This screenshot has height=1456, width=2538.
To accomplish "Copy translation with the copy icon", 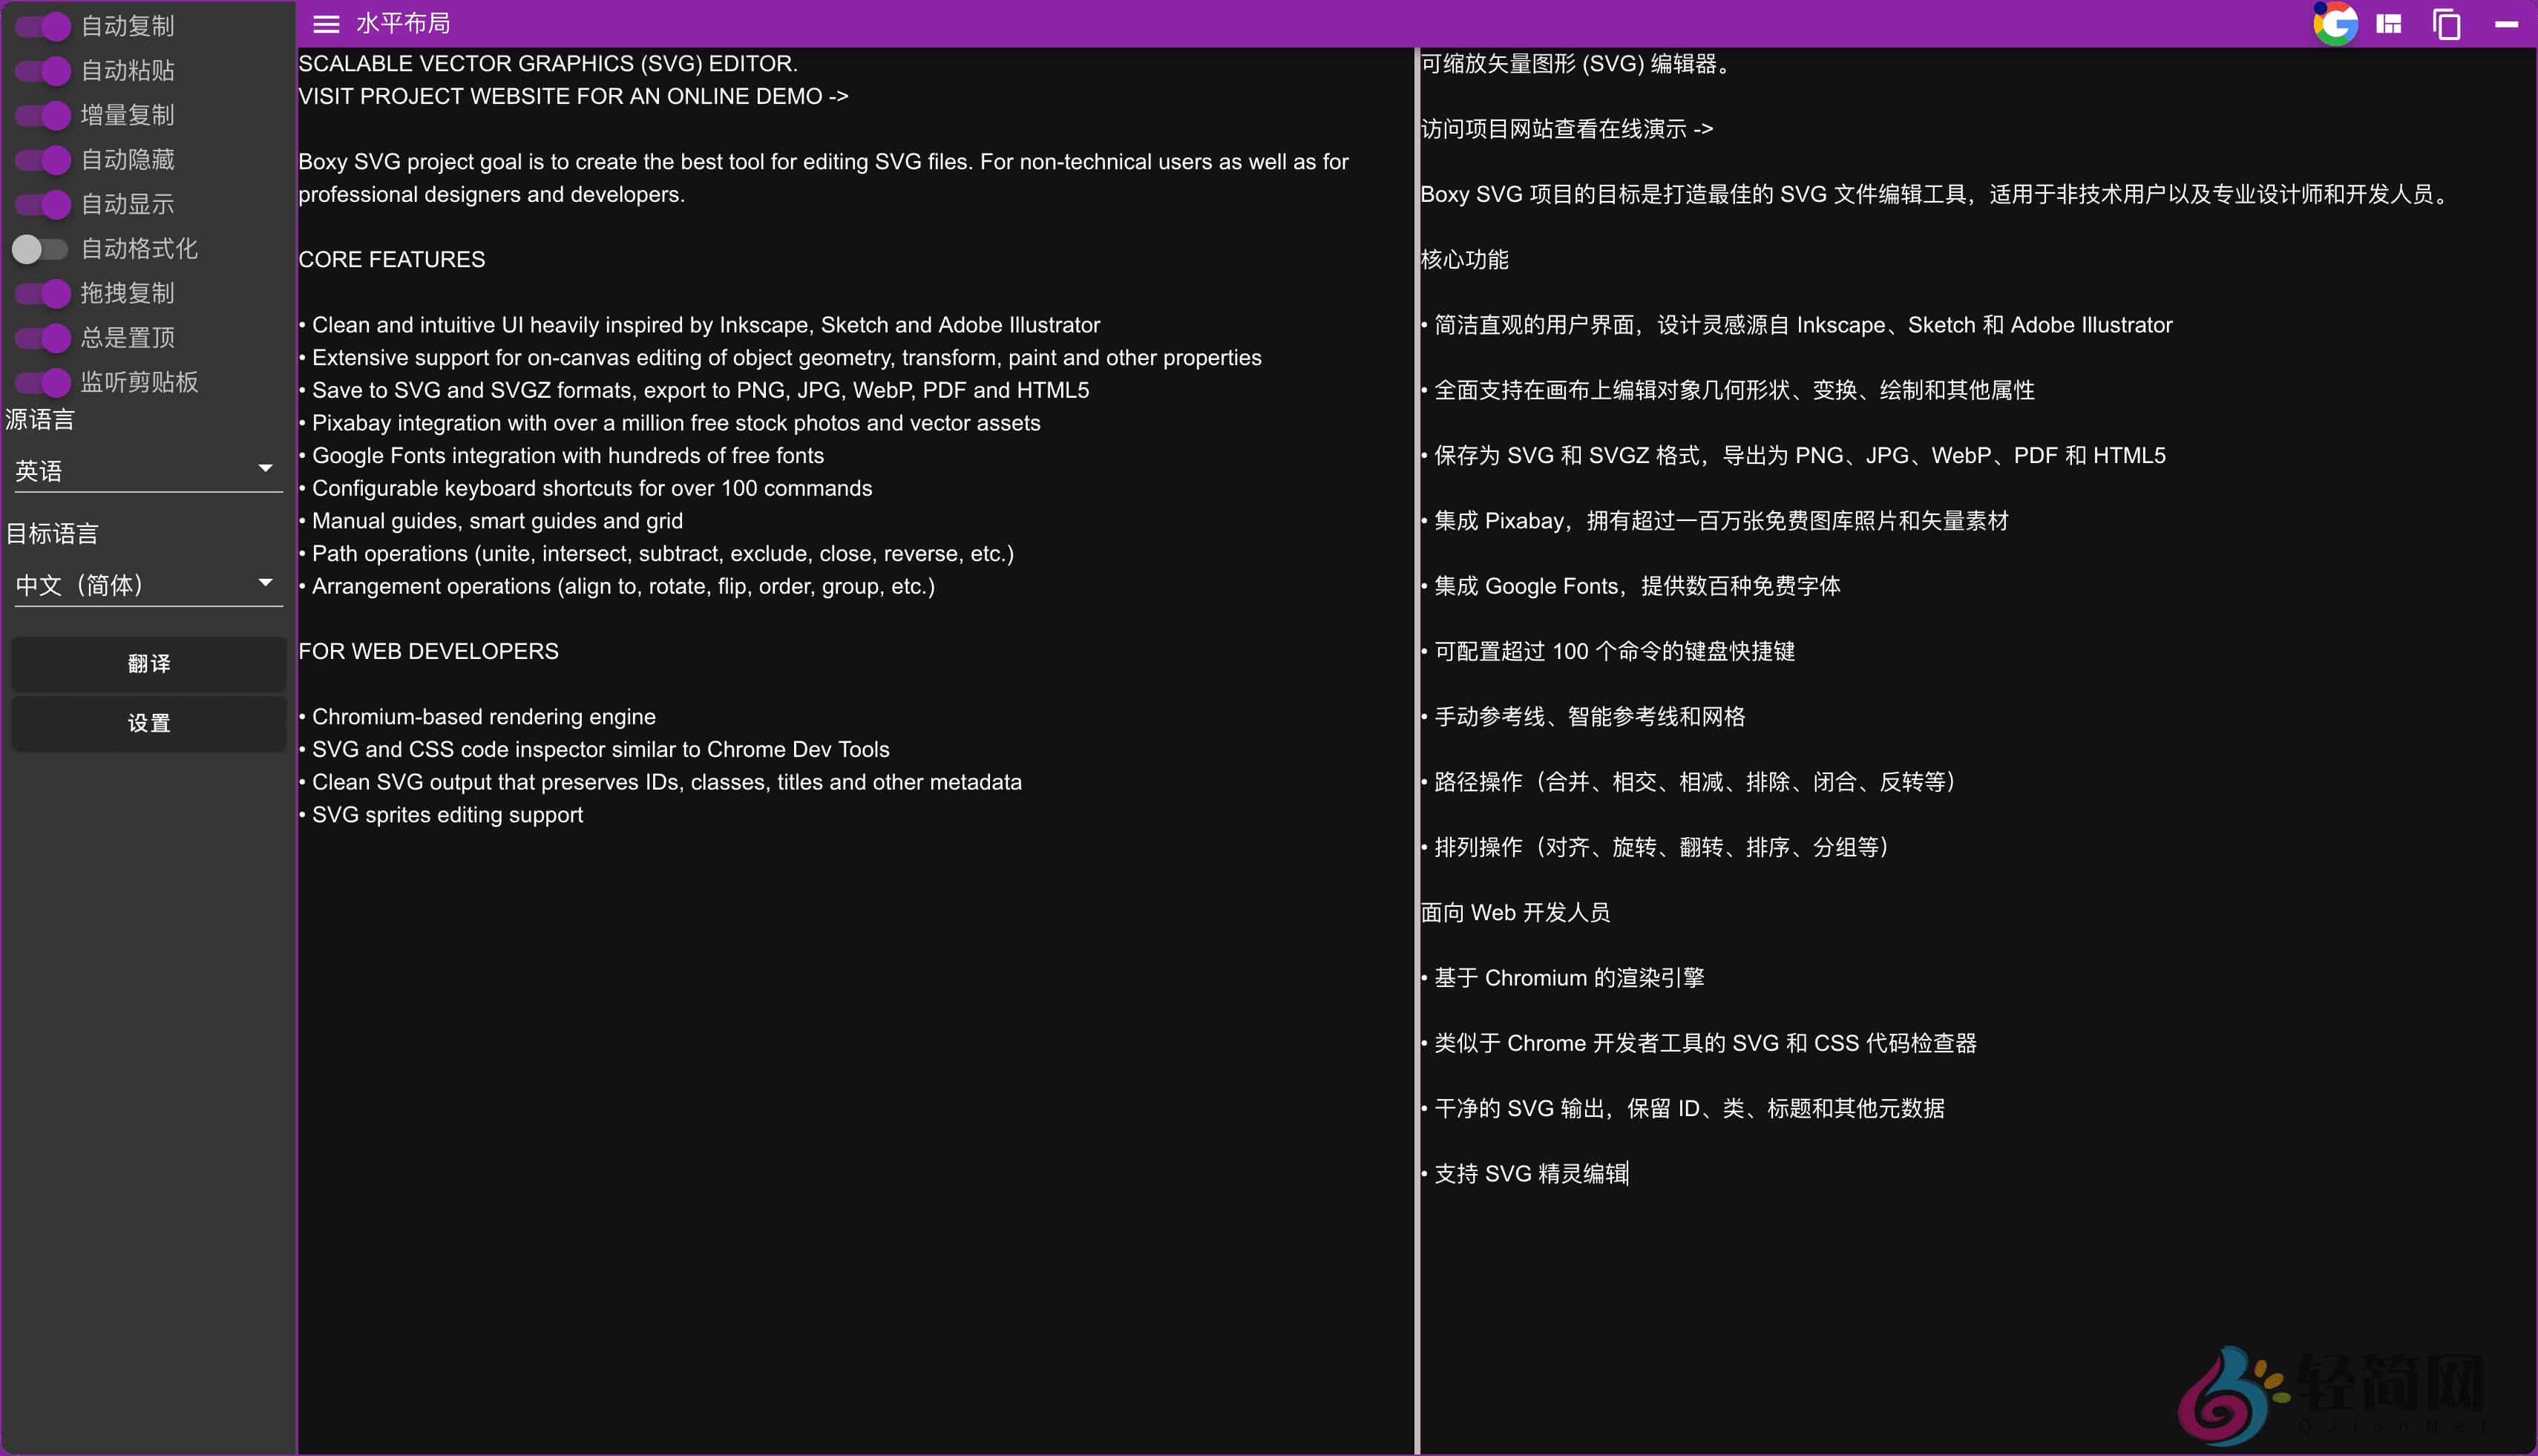I will pyautogui.click(x=2447, y=23).
